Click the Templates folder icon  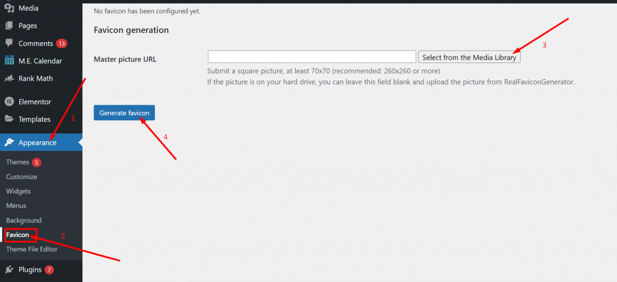tap(9, 119)
